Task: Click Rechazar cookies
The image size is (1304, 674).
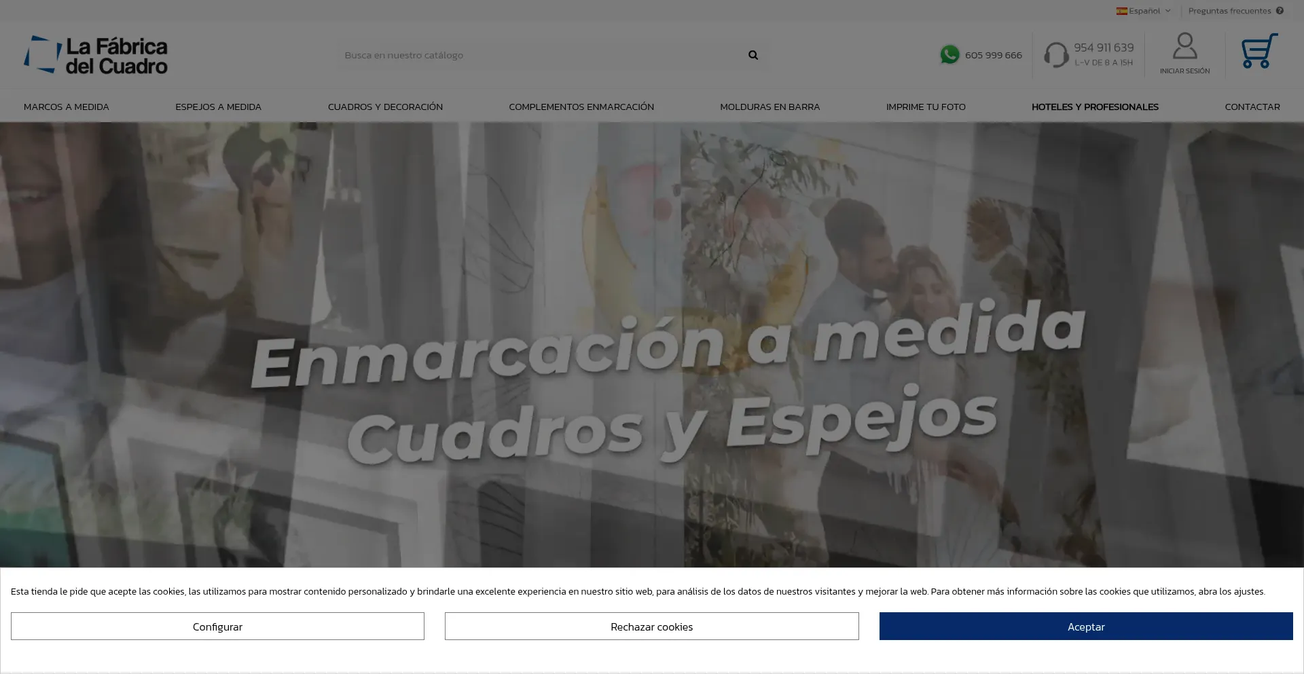Action: (651, 626)
